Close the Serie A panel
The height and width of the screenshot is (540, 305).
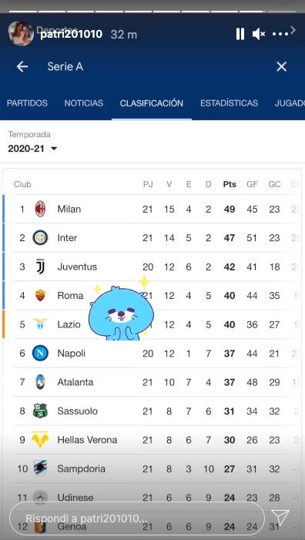click(x=281, y=66)
